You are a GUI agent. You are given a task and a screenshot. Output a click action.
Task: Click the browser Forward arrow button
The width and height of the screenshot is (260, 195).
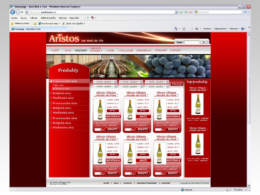18,12
